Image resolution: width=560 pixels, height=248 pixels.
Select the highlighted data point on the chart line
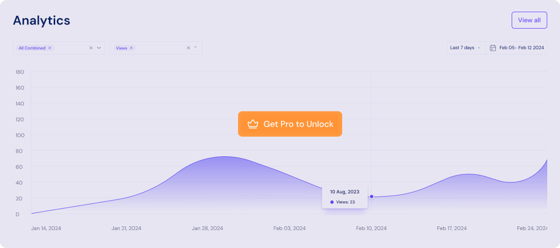coord(371,197)
